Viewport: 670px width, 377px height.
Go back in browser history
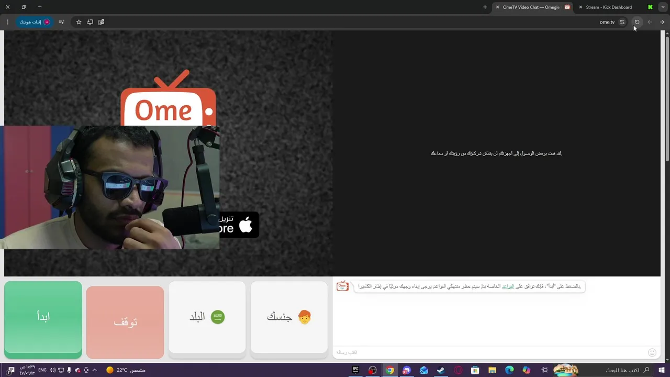click(662, 22)
